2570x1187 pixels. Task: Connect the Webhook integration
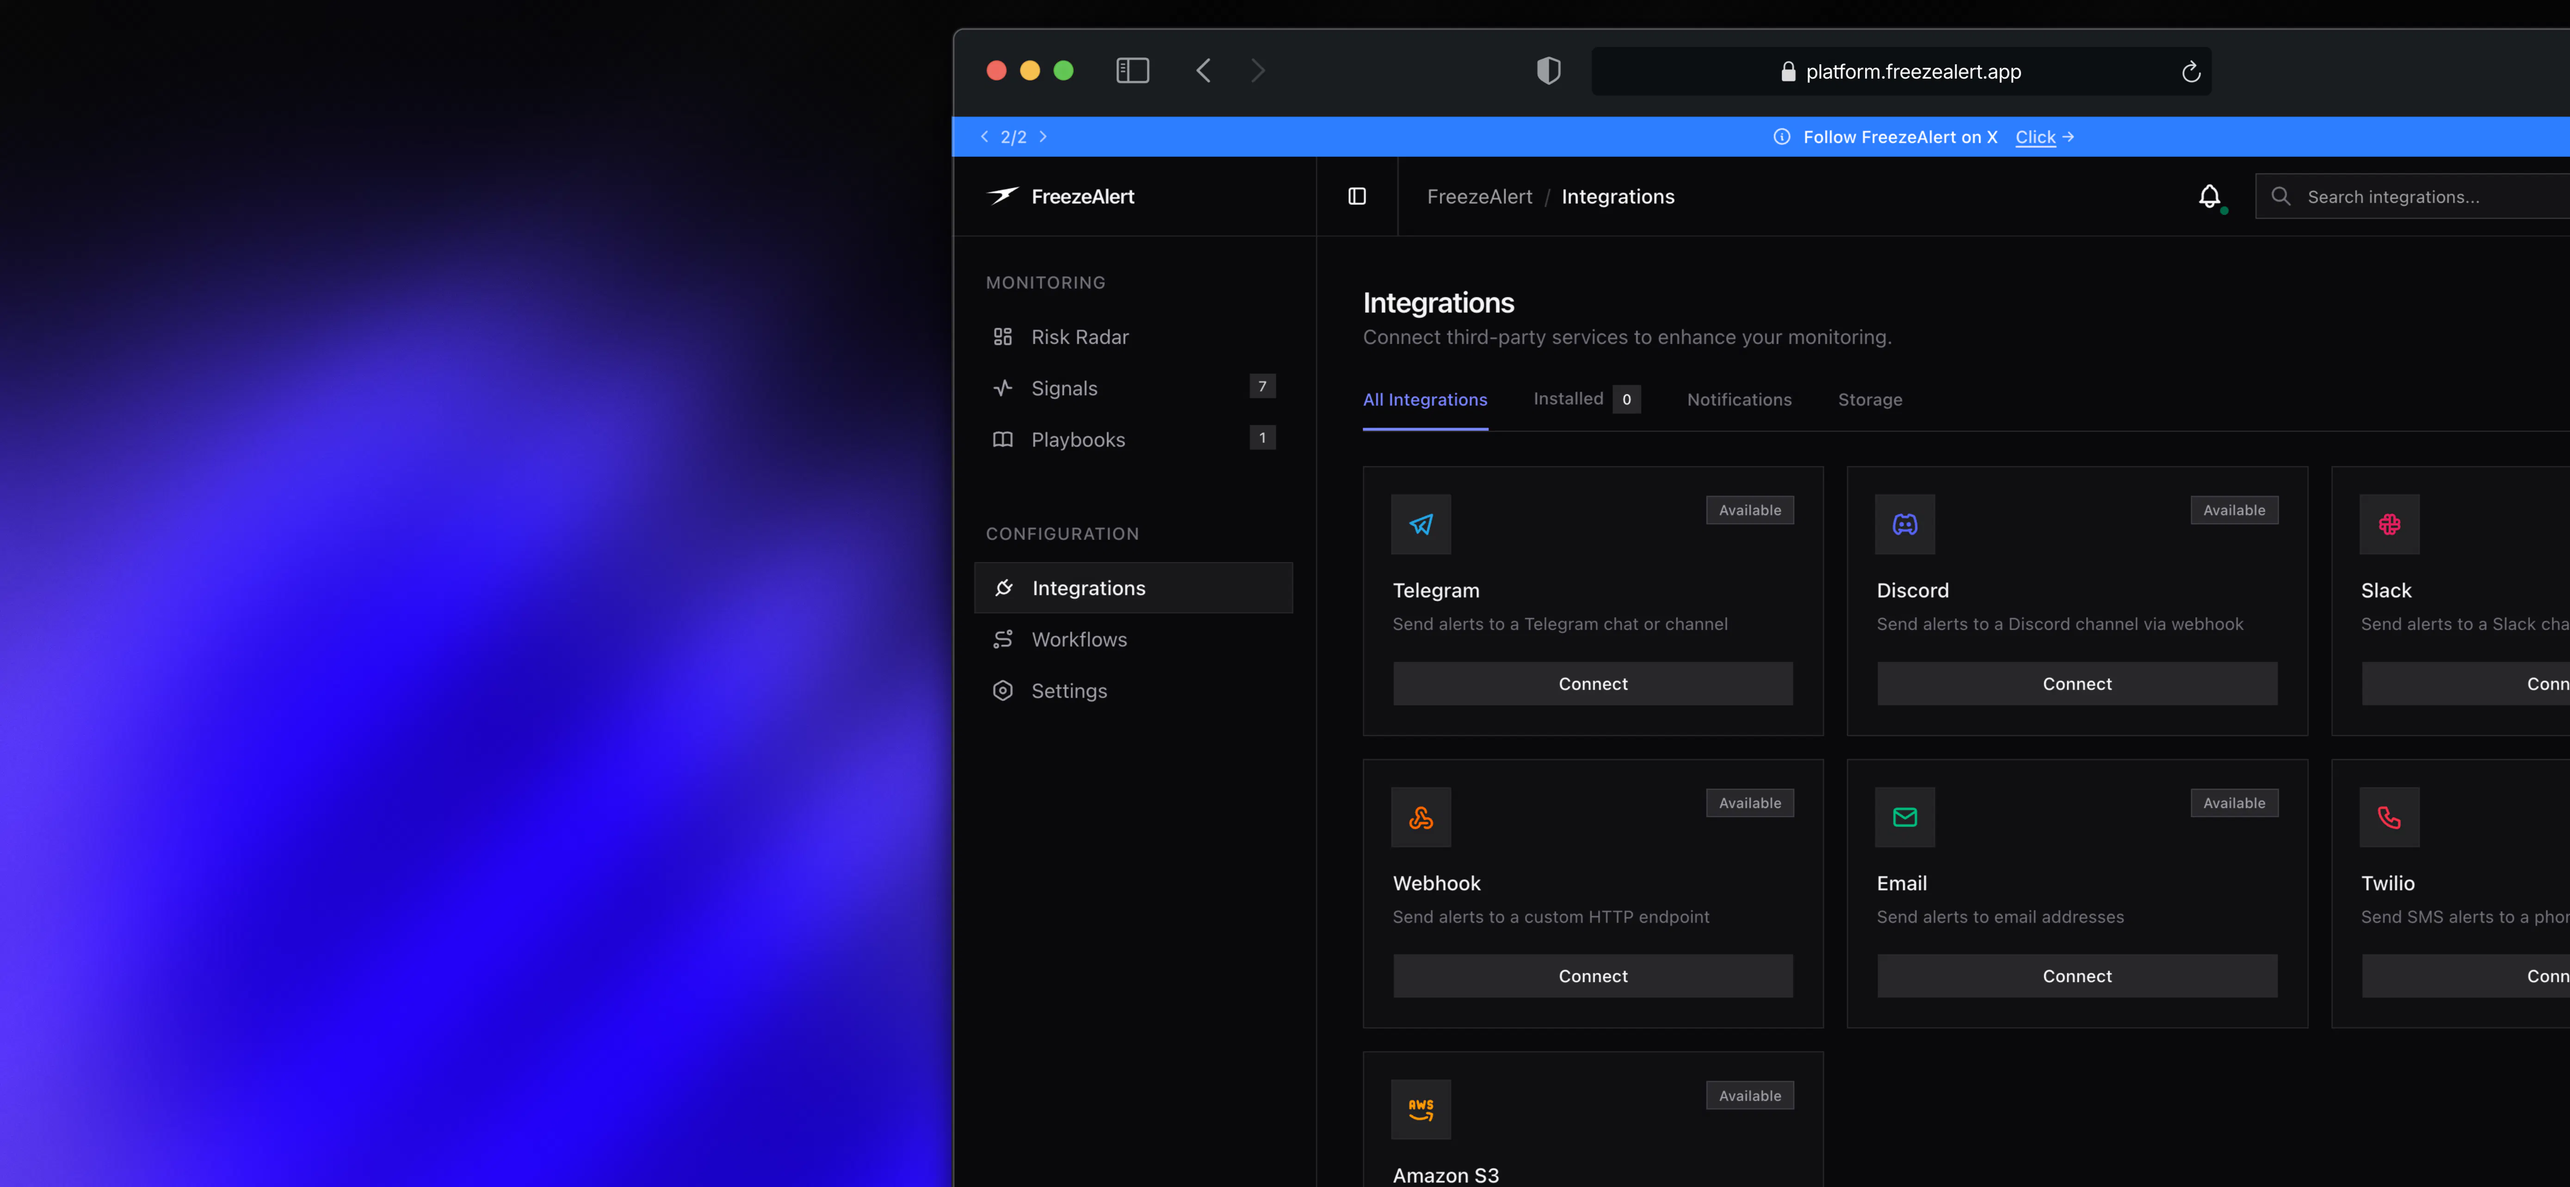click(1593, 976)
